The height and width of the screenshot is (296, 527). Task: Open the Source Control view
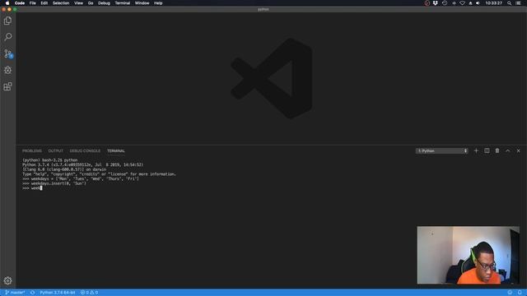[7, 53]
